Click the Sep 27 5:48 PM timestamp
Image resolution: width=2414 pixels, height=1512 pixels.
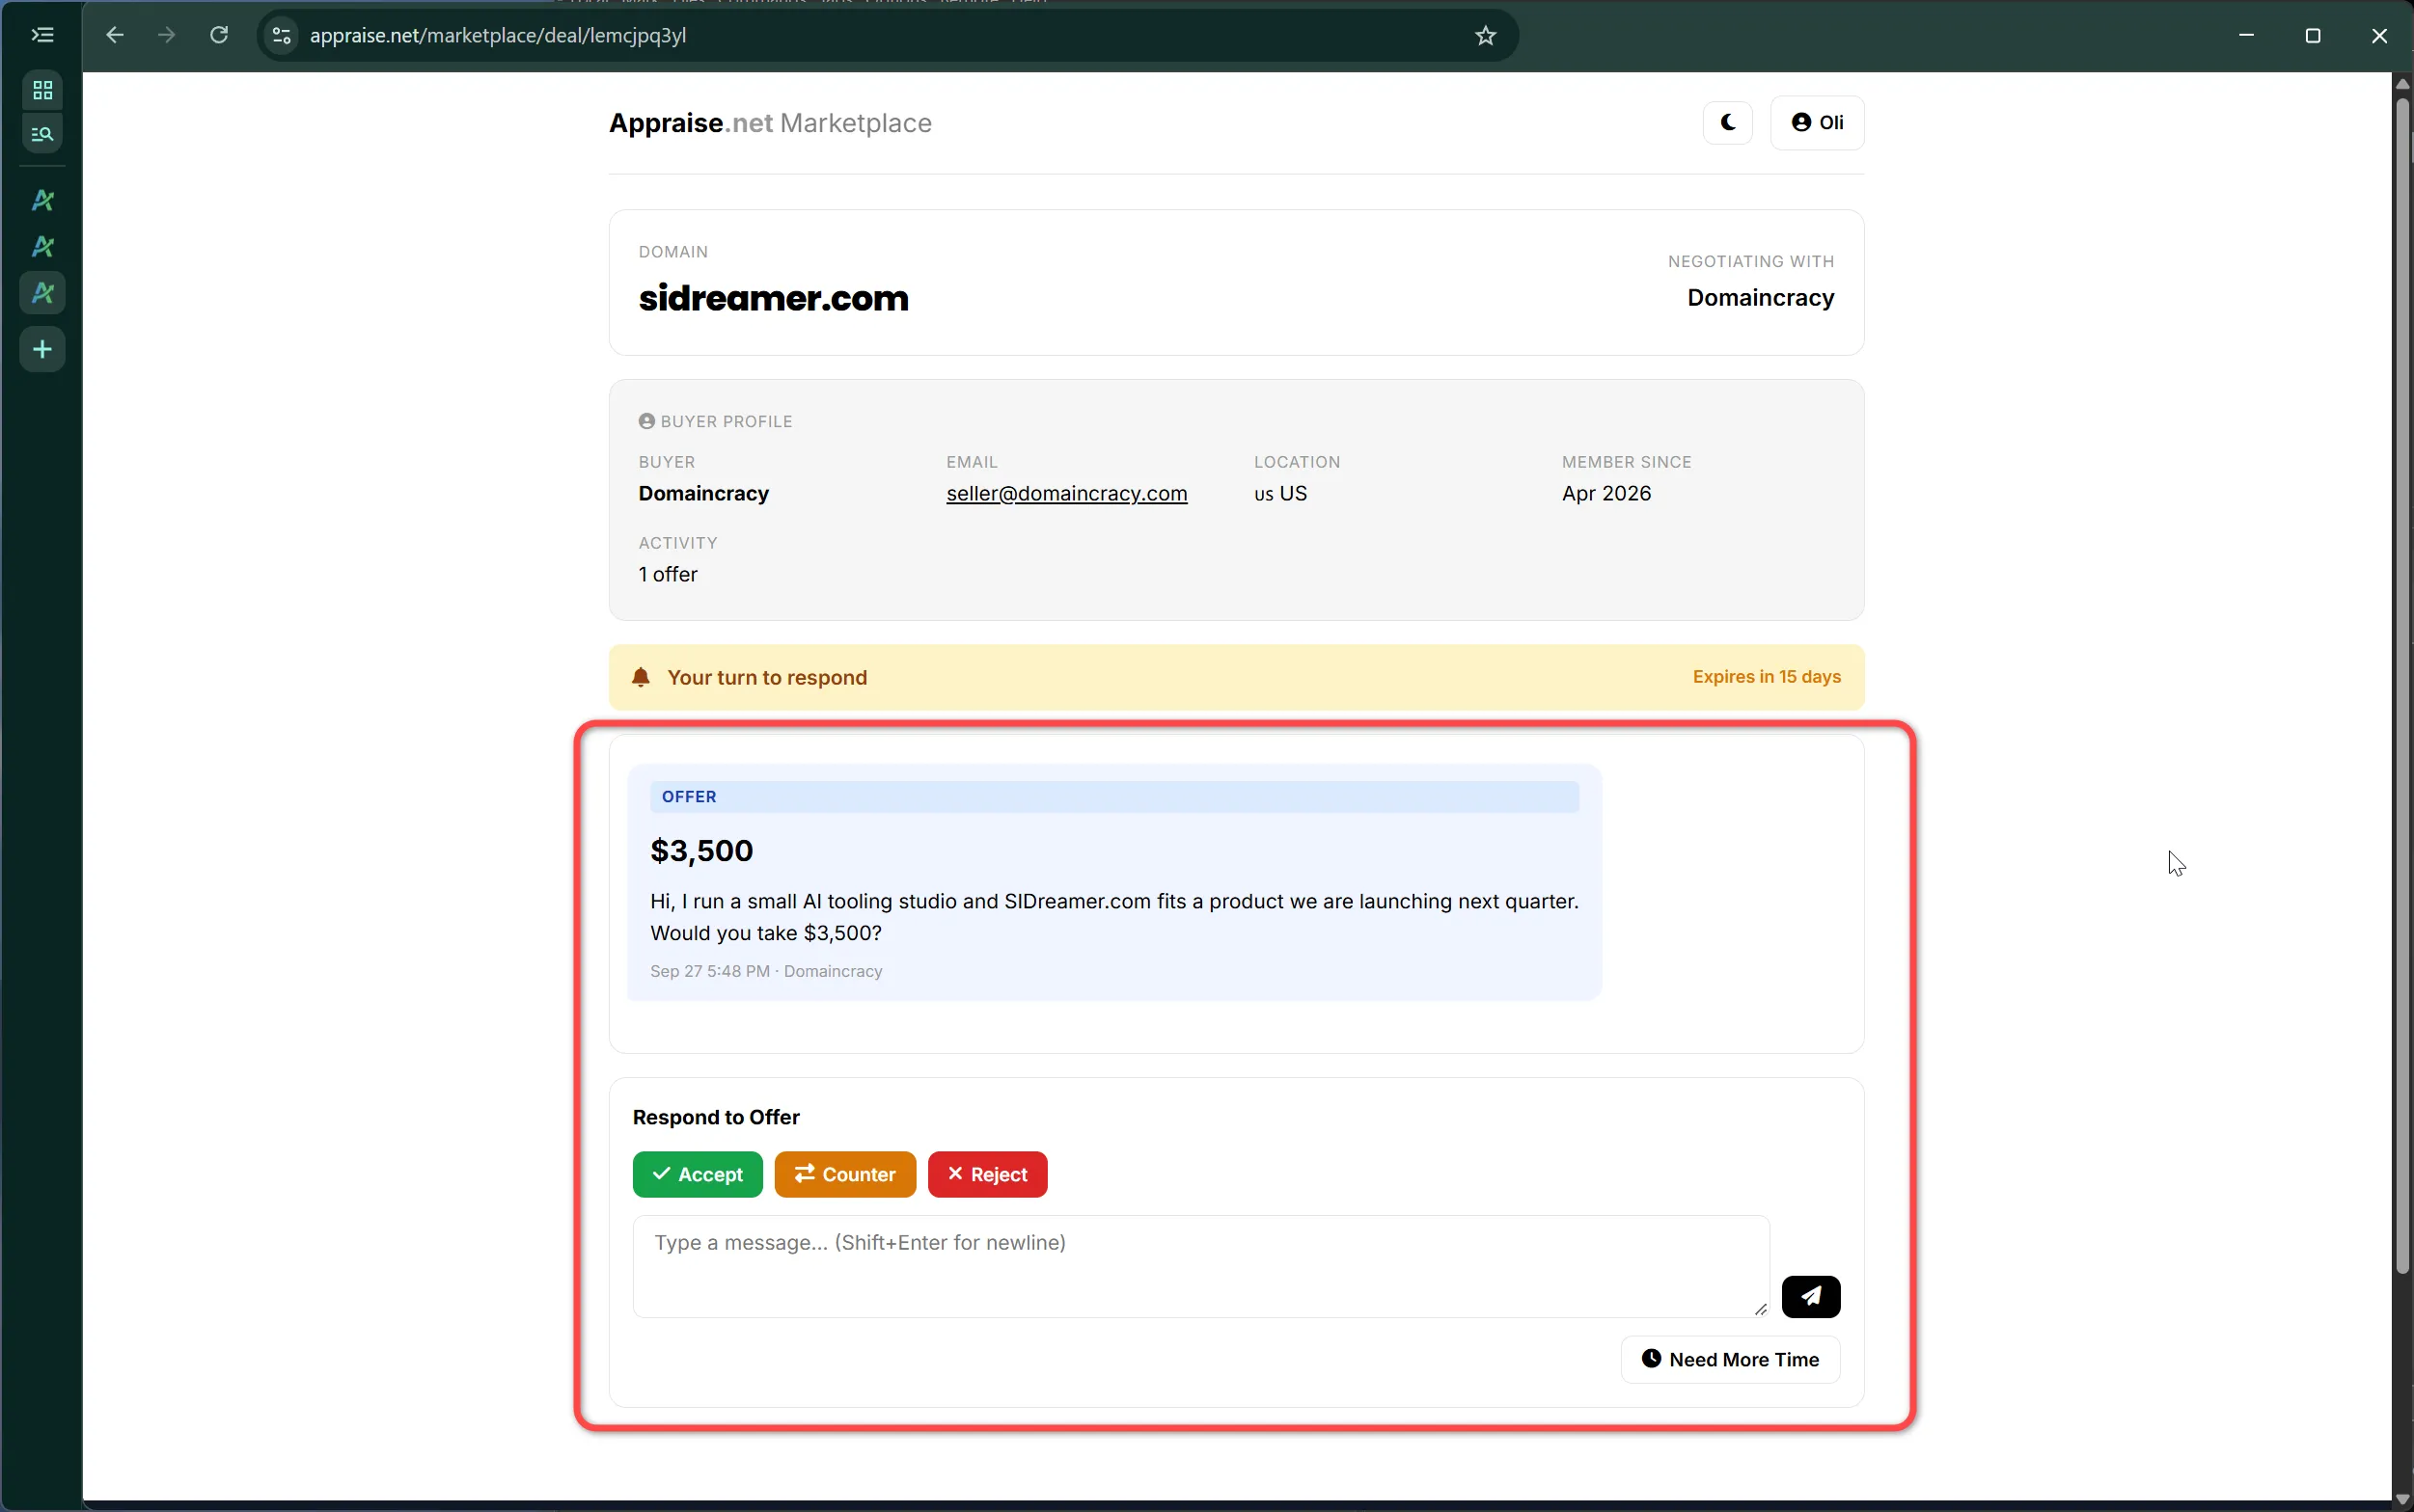(x=710, y=971)
